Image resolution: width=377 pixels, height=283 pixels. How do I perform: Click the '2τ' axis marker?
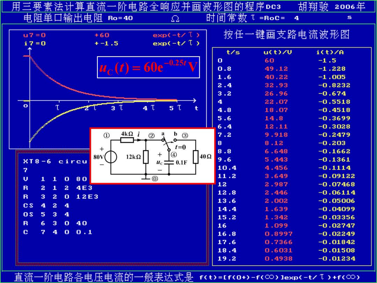coord(91,108)
